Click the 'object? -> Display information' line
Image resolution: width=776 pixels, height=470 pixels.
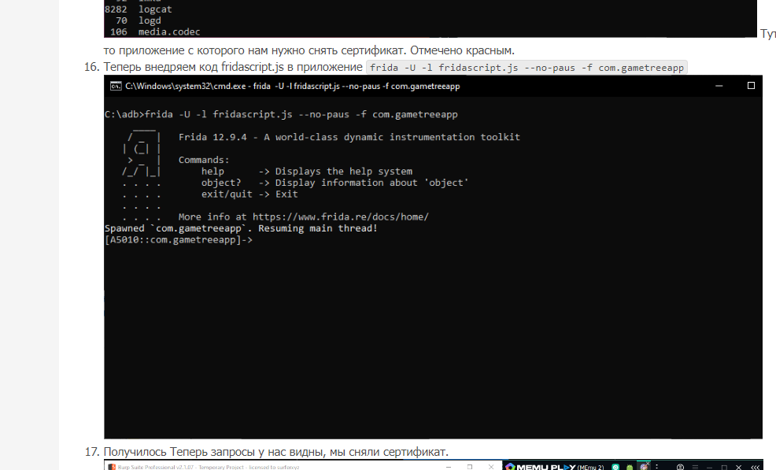[x=334, y=183]
